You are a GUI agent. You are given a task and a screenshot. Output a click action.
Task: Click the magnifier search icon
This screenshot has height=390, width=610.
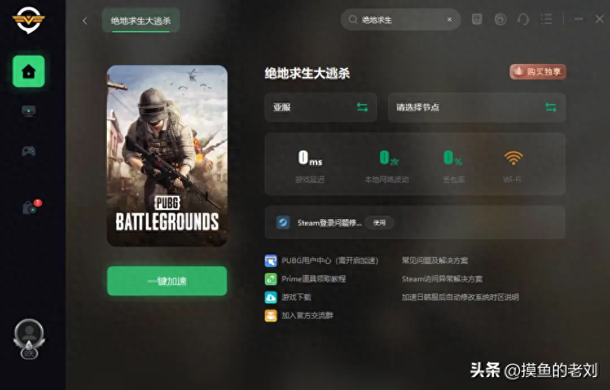(x=353, y=19)
